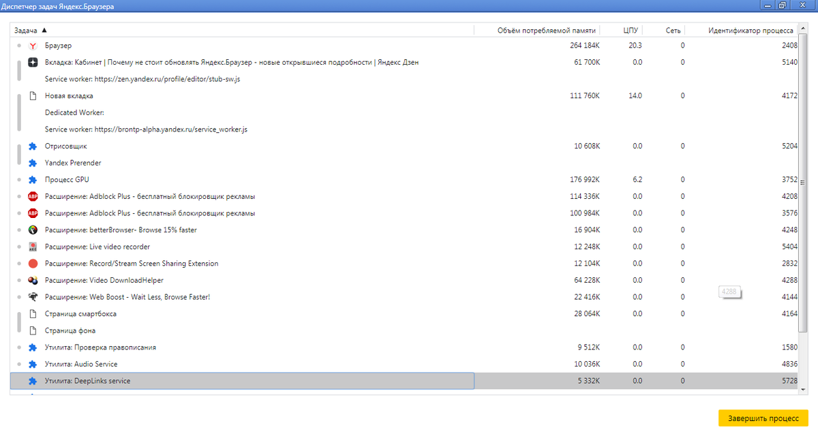The width and height of the screenshot is (818, 436).
Task: Minimize the task manager window
Action: point(767,5)
